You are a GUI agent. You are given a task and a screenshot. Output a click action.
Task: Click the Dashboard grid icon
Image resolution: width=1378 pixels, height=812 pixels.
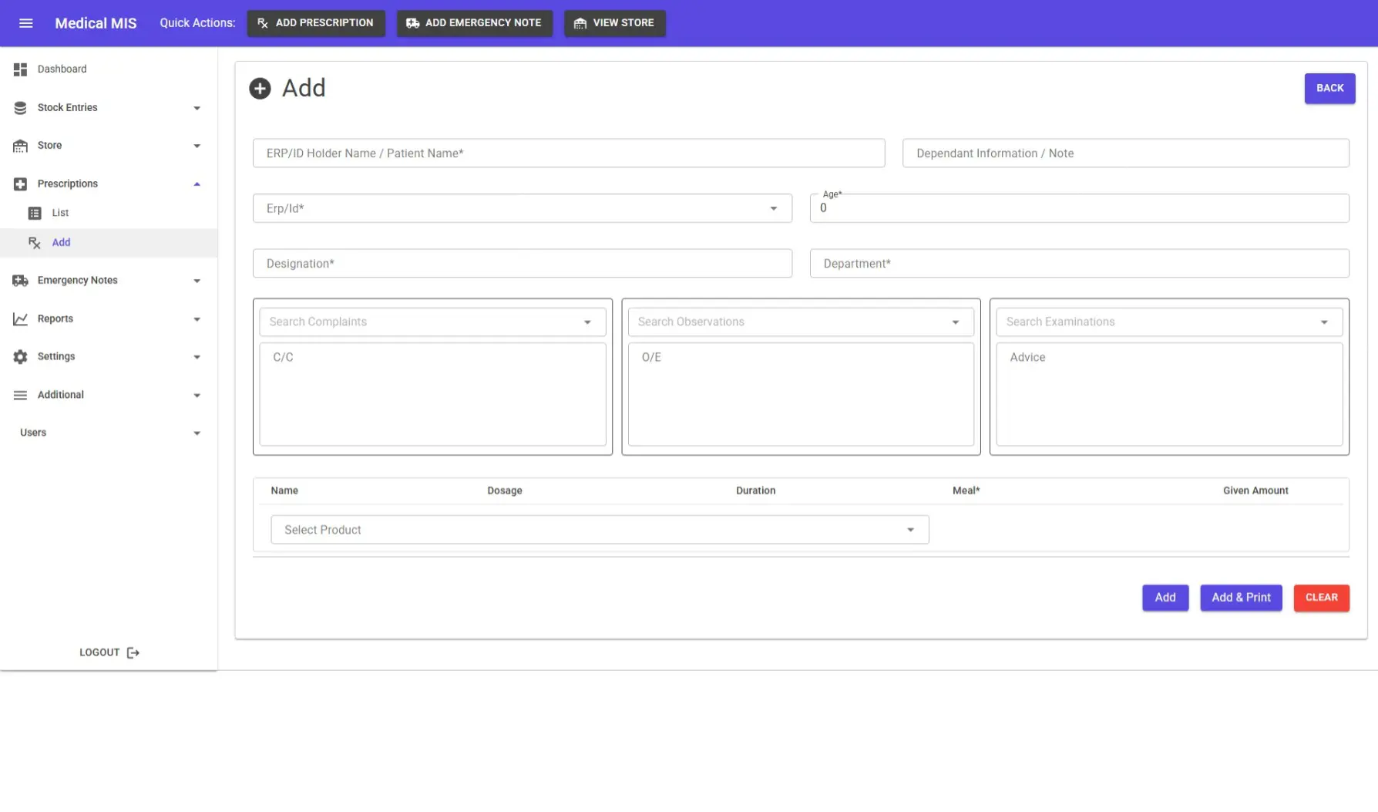click(21, 69)
